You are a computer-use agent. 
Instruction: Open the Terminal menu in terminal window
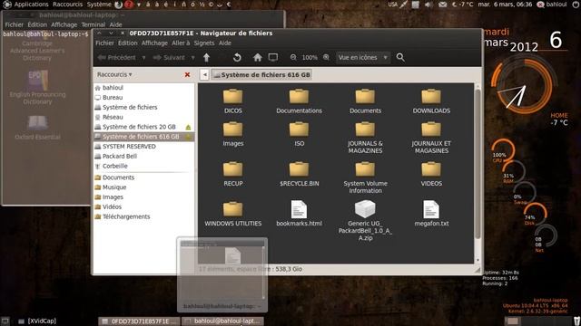click(93, 24)
